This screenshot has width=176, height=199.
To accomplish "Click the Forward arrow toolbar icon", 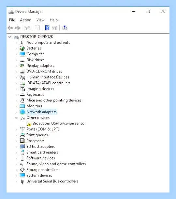I will pos(17,28).
